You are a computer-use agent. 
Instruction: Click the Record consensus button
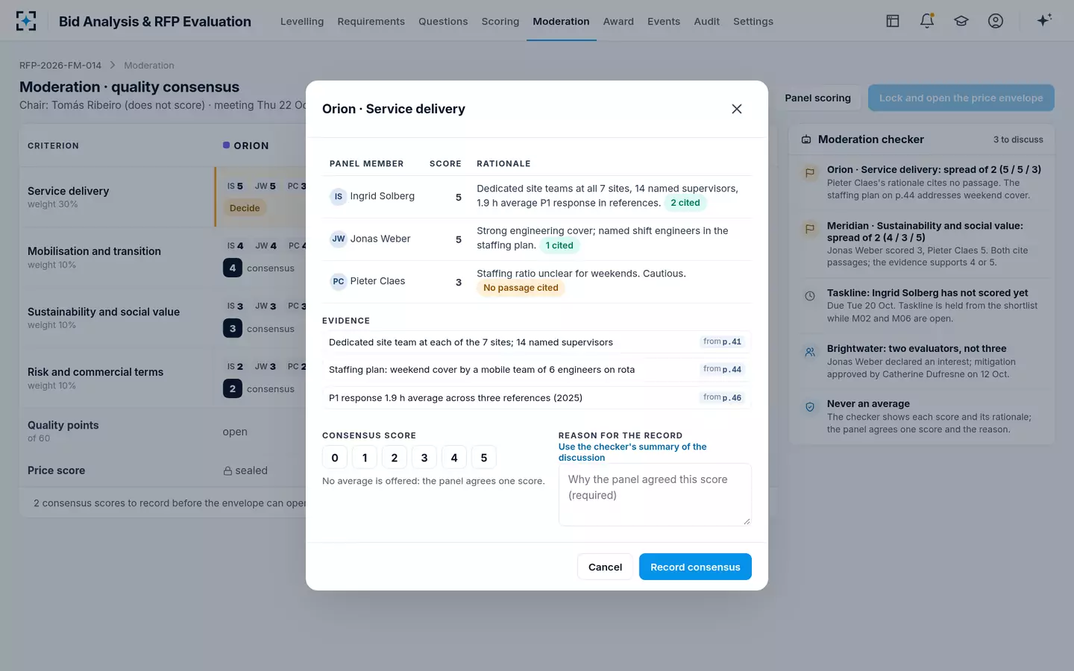pos(695,567)
